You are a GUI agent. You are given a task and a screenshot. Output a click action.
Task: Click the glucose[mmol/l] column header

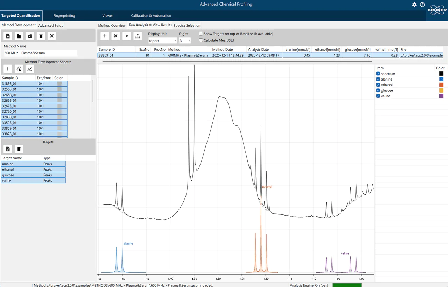point(357,50)
